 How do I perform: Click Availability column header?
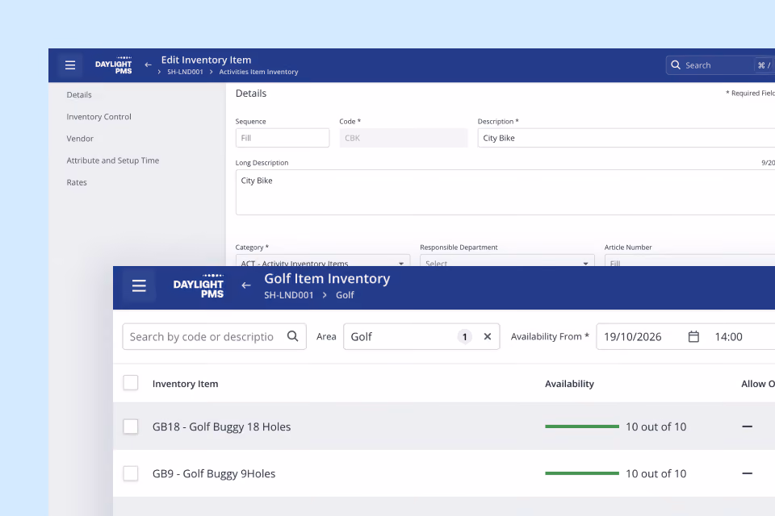tap(569, 384)
